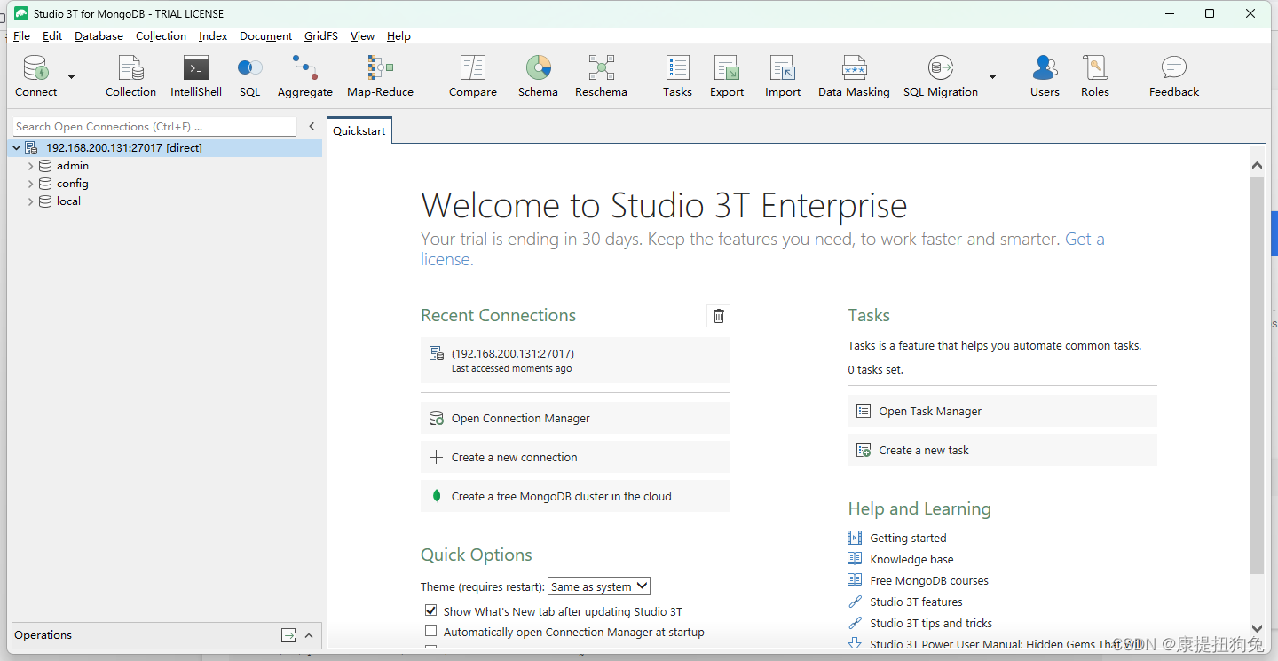The height and width of the screenshot is (661, 1278).
Task: Open Studio 3T features link
Action: 916,602
